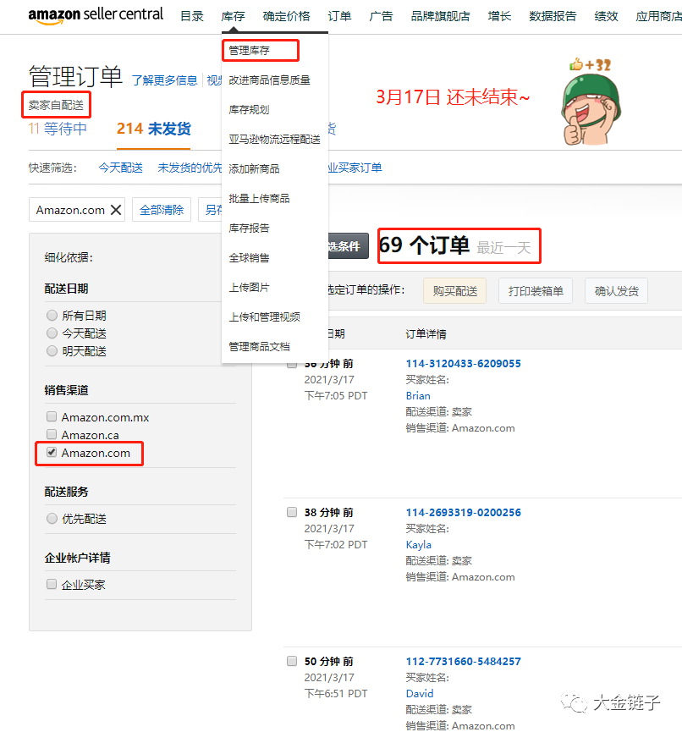The height and width of the screenshot is (732, 682).
Task: Choose 上传和管理视频 menu entry
Action: (x=264, y=317)
